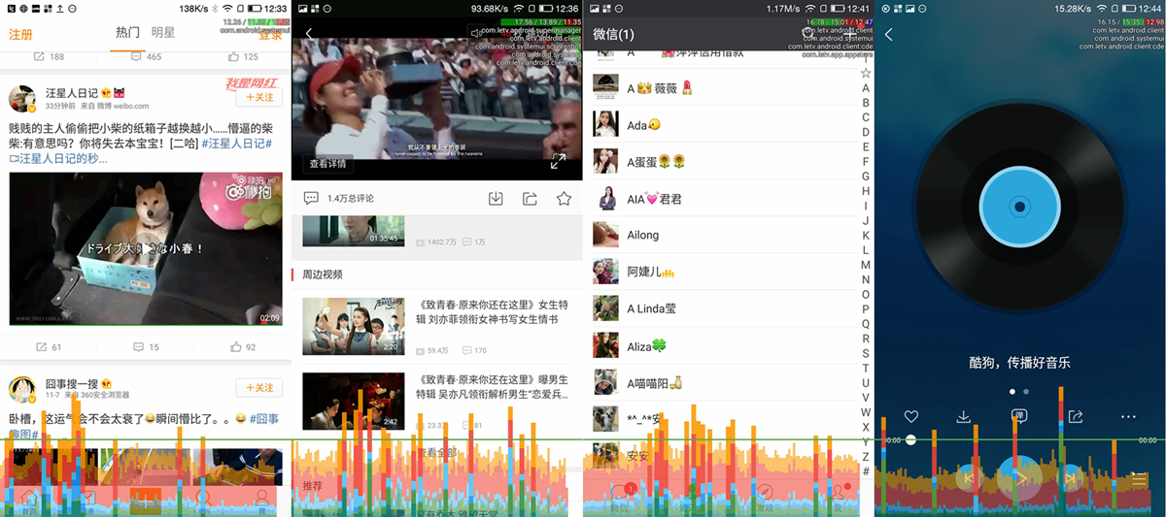The width and height of the screenshot is (1166, 517).
Task: Go back using the music player's chevron
Action: 889,35
